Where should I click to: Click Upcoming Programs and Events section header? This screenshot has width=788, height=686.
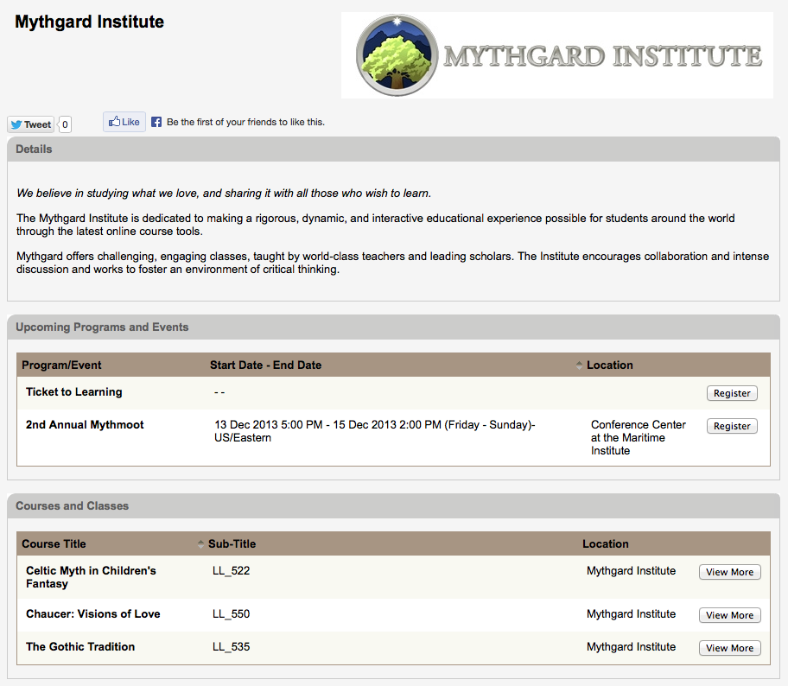click(393, 327)
